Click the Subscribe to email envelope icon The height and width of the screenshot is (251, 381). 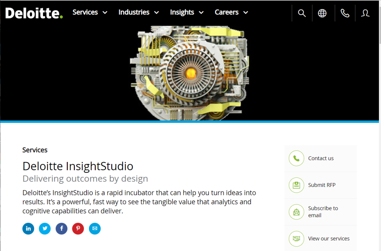pyautogui.click(x=296, y=212)
